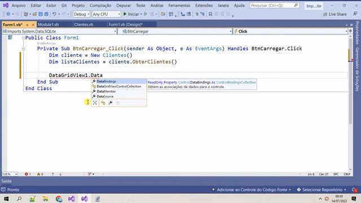Open the Depurar menu

124,5
